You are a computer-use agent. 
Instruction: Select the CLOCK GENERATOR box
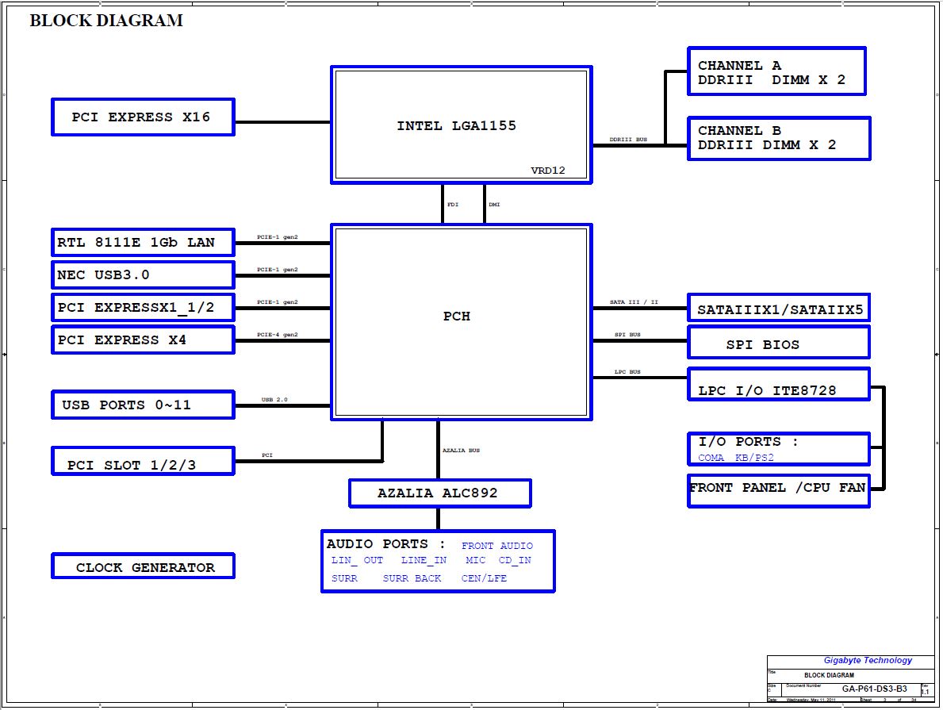pos(143,567)
